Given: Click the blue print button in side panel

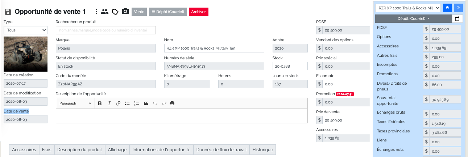Looking at the screenshot, I should click(448, 8).
